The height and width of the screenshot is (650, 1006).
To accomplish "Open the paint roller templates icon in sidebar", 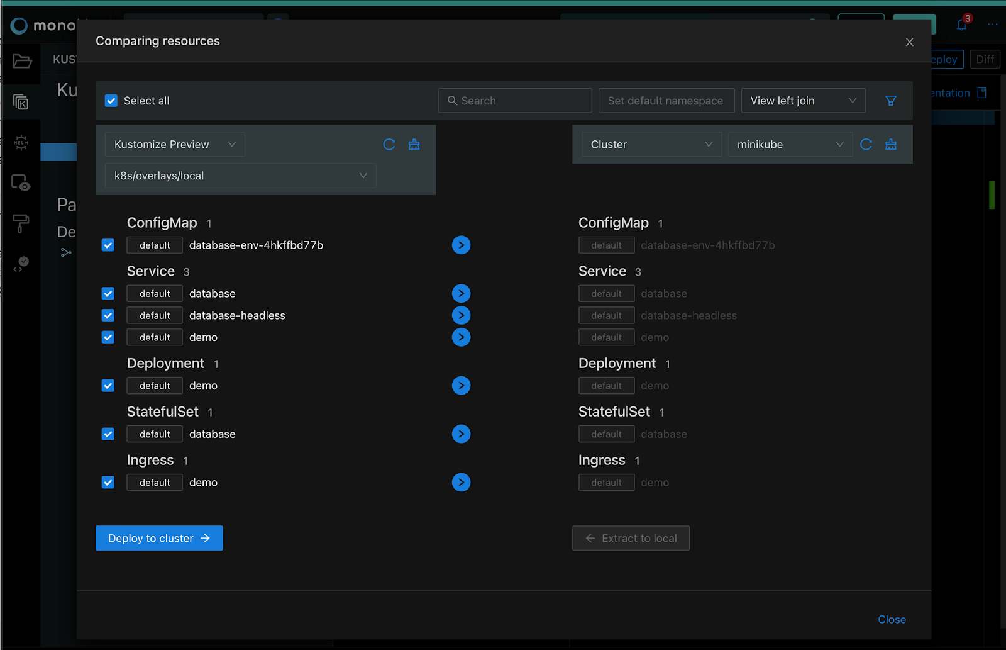I will (21, 223).
